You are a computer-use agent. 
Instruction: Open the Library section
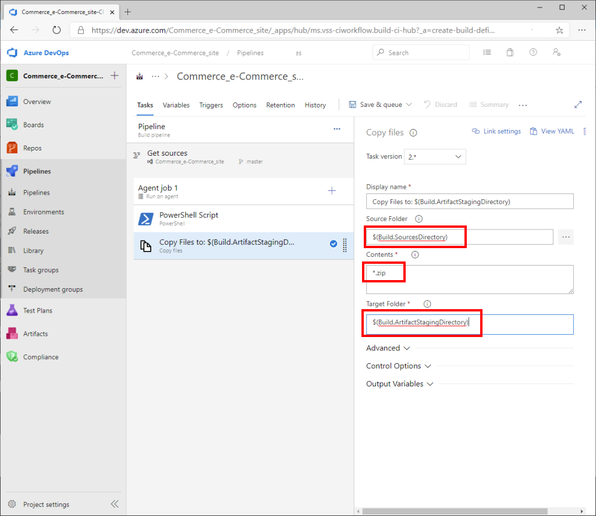[36, 250]
